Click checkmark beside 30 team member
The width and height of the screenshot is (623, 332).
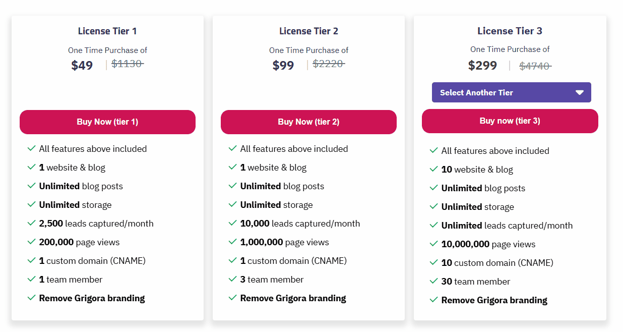434,281
